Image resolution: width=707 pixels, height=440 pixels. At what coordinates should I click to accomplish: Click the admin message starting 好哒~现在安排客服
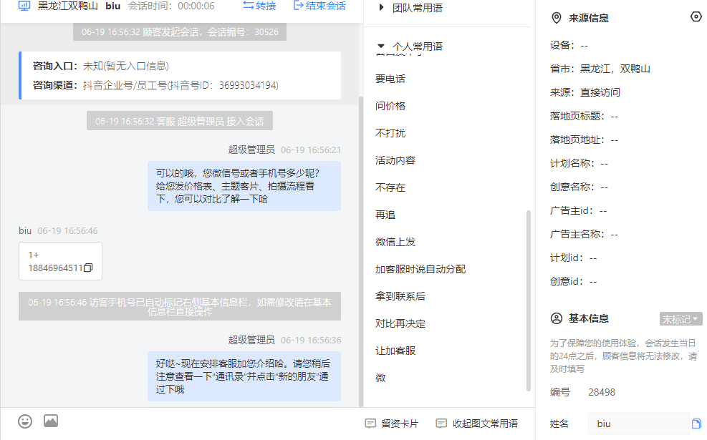(x=244, y=376)
